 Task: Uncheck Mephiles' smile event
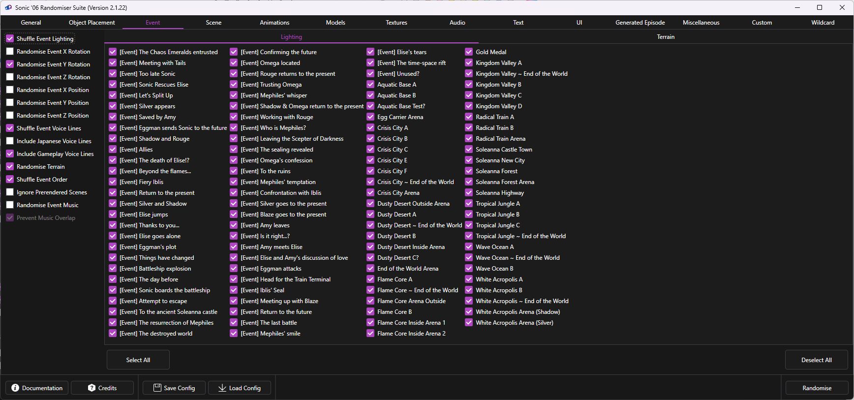[234, 333]
